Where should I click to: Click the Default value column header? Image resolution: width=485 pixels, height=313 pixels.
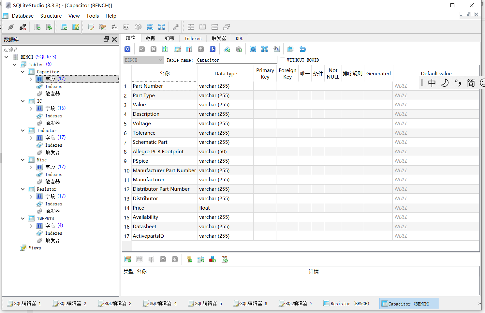pyautogui.click(x=436, y=73)
